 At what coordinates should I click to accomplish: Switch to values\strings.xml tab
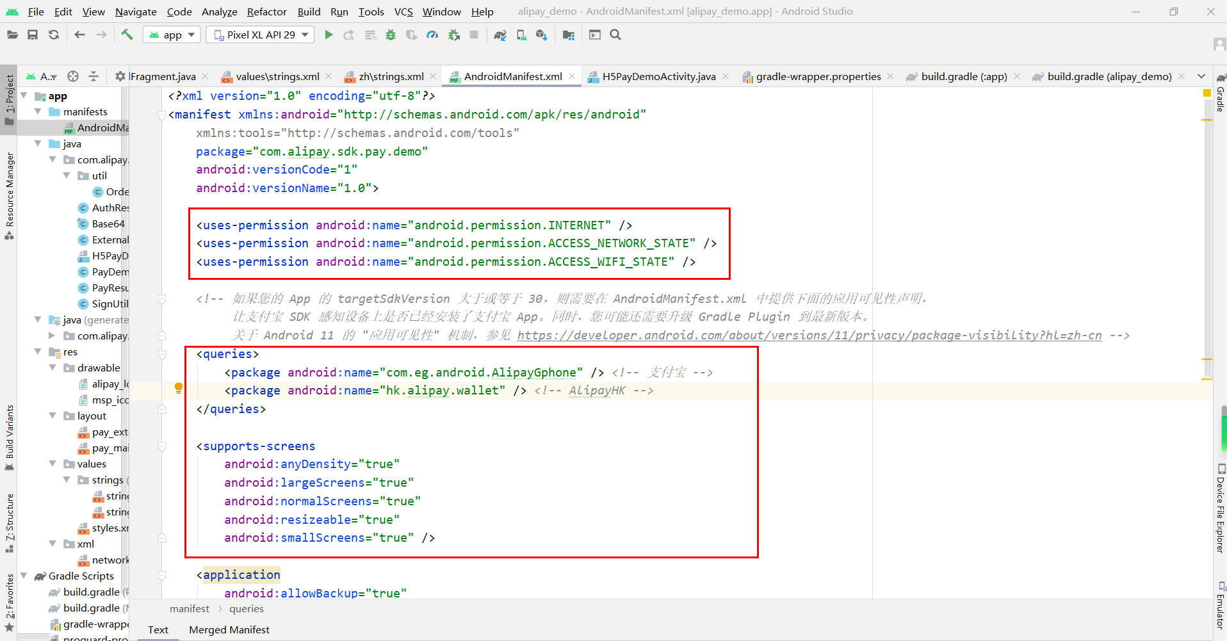277,76
